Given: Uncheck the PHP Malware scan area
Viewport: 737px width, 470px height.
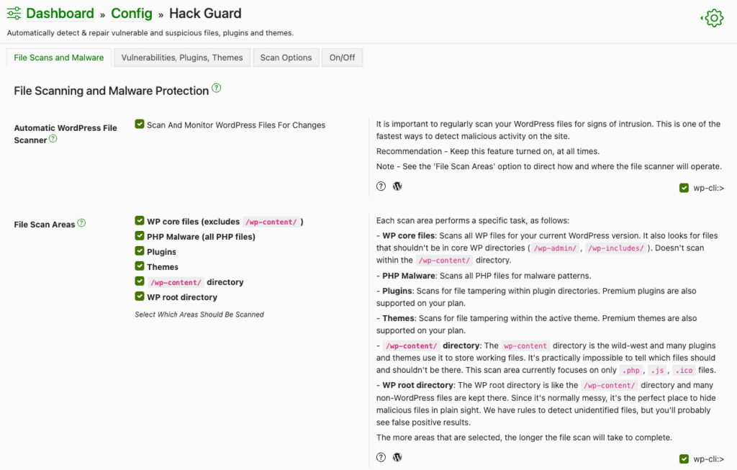Looking at the screenshot, I should [x=139, y=236].
